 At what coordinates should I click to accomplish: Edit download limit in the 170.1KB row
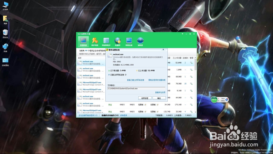145,105
